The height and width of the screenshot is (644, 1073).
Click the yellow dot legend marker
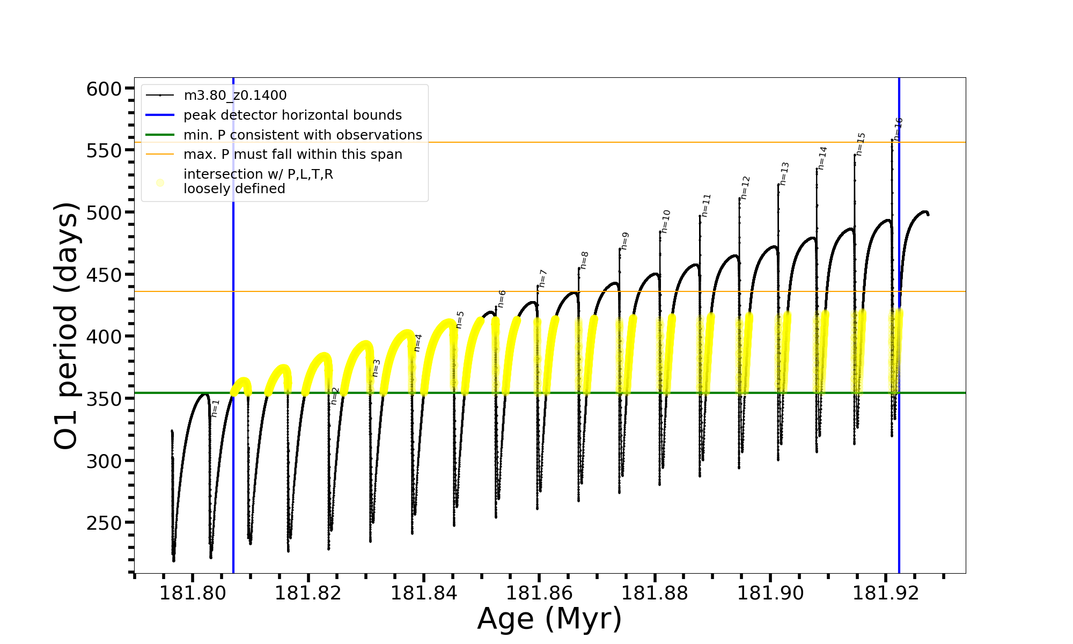tap(160, 183)
